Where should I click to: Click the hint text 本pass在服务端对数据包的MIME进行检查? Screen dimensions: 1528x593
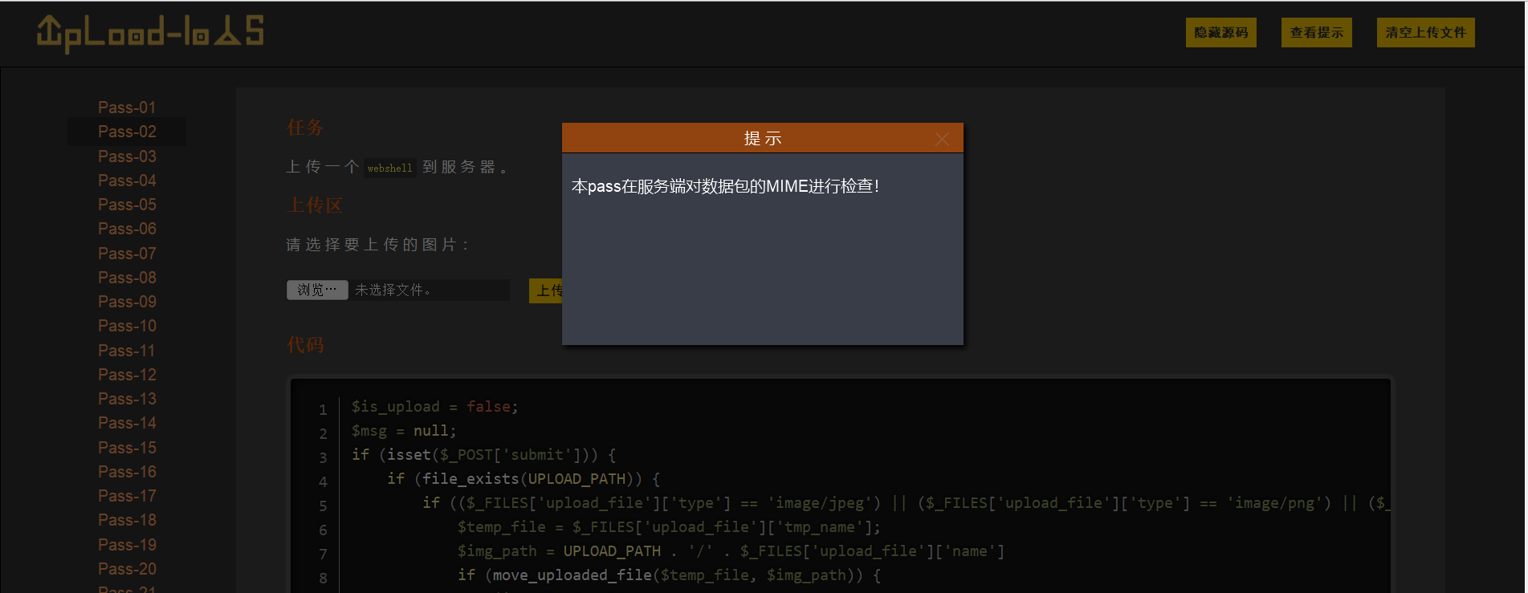[725, 186]
